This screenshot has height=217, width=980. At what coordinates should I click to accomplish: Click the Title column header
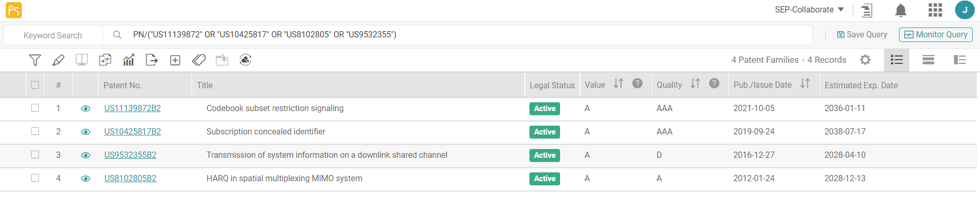(205, 85)
